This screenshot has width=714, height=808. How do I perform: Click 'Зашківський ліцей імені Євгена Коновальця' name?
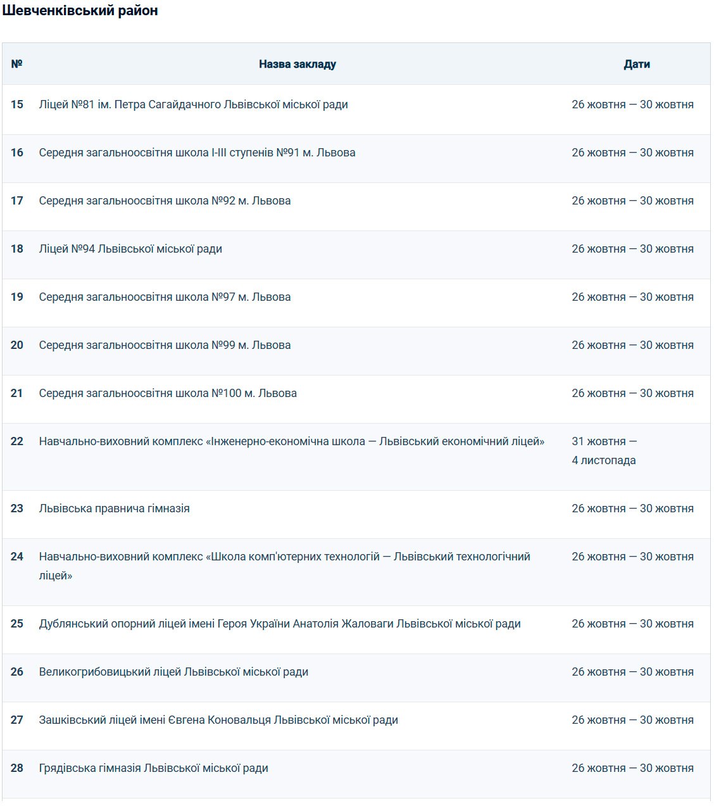coord(155,720)
